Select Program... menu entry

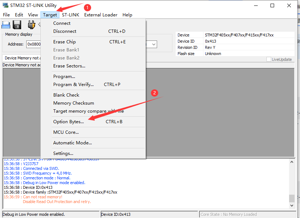coord(93,76)
